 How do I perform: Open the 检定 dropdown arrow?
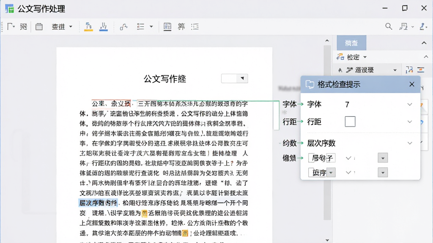pyautogui.click(x=365, y=57)
